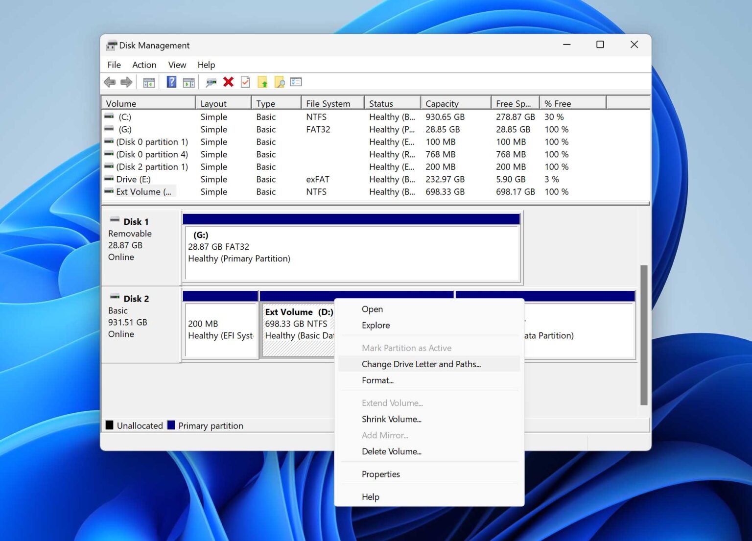
Task: Toggle the Show/Hide Console Tree icon
Action: pyautogui.click(x=149, y=82)
